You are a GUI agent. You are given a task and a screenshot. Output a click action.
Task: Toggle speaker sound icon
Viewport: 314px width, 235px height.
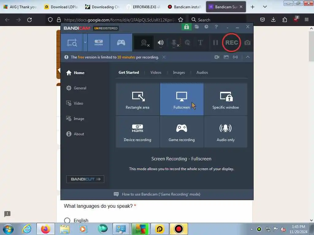tap(160, 43)
